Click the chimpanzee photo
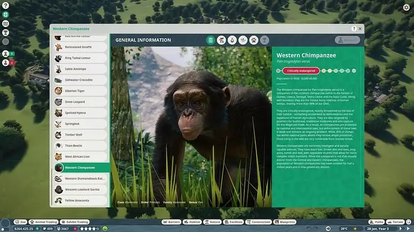This screenshot has width=414, height=232. (191, 127)
